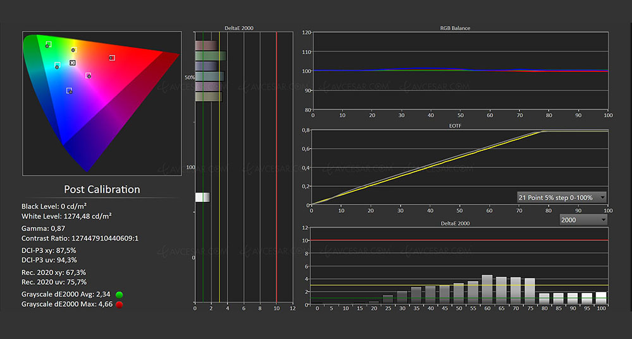The height and width of the screenshot is (339, 632).
Task: Select the green bar in left DeltaE chart
Action: (210, 56)
